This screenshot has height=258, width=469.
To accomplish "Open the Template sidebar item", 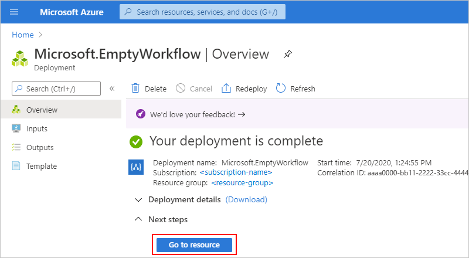I will (x=42, y=166).
